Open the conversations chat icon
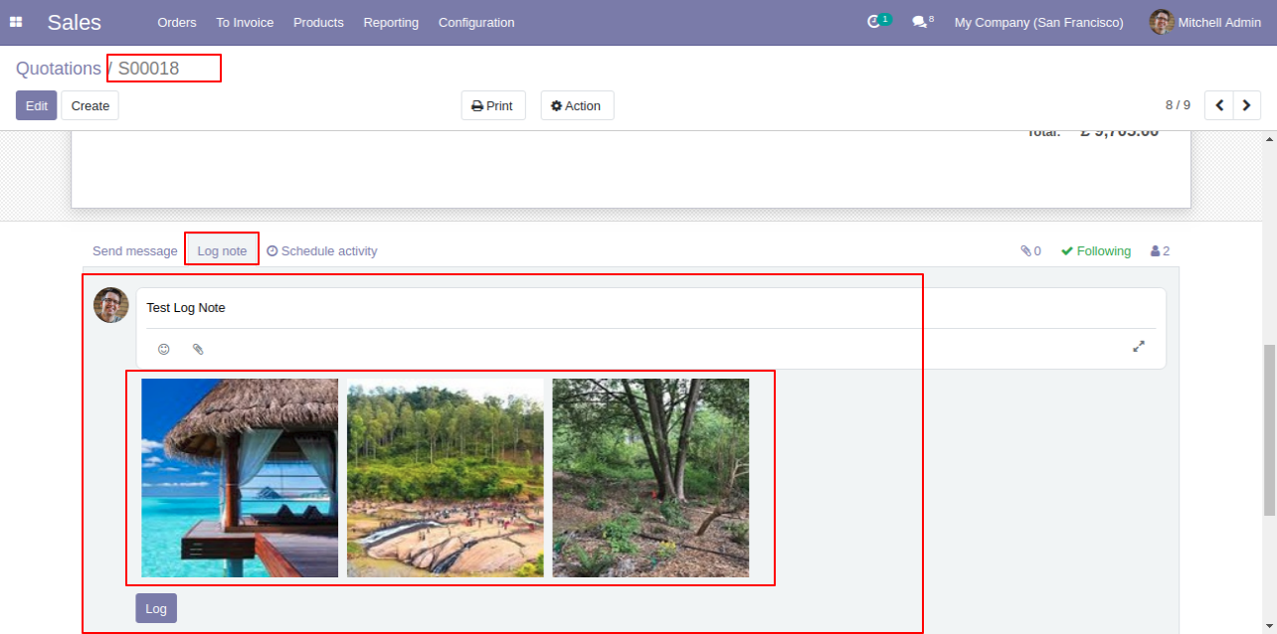1277x634 pixels. click(919, 22)
